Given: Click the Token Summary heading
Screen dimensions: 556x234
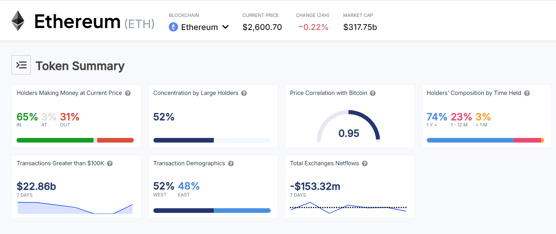Looking at the screenshot, I should point(80,66).
